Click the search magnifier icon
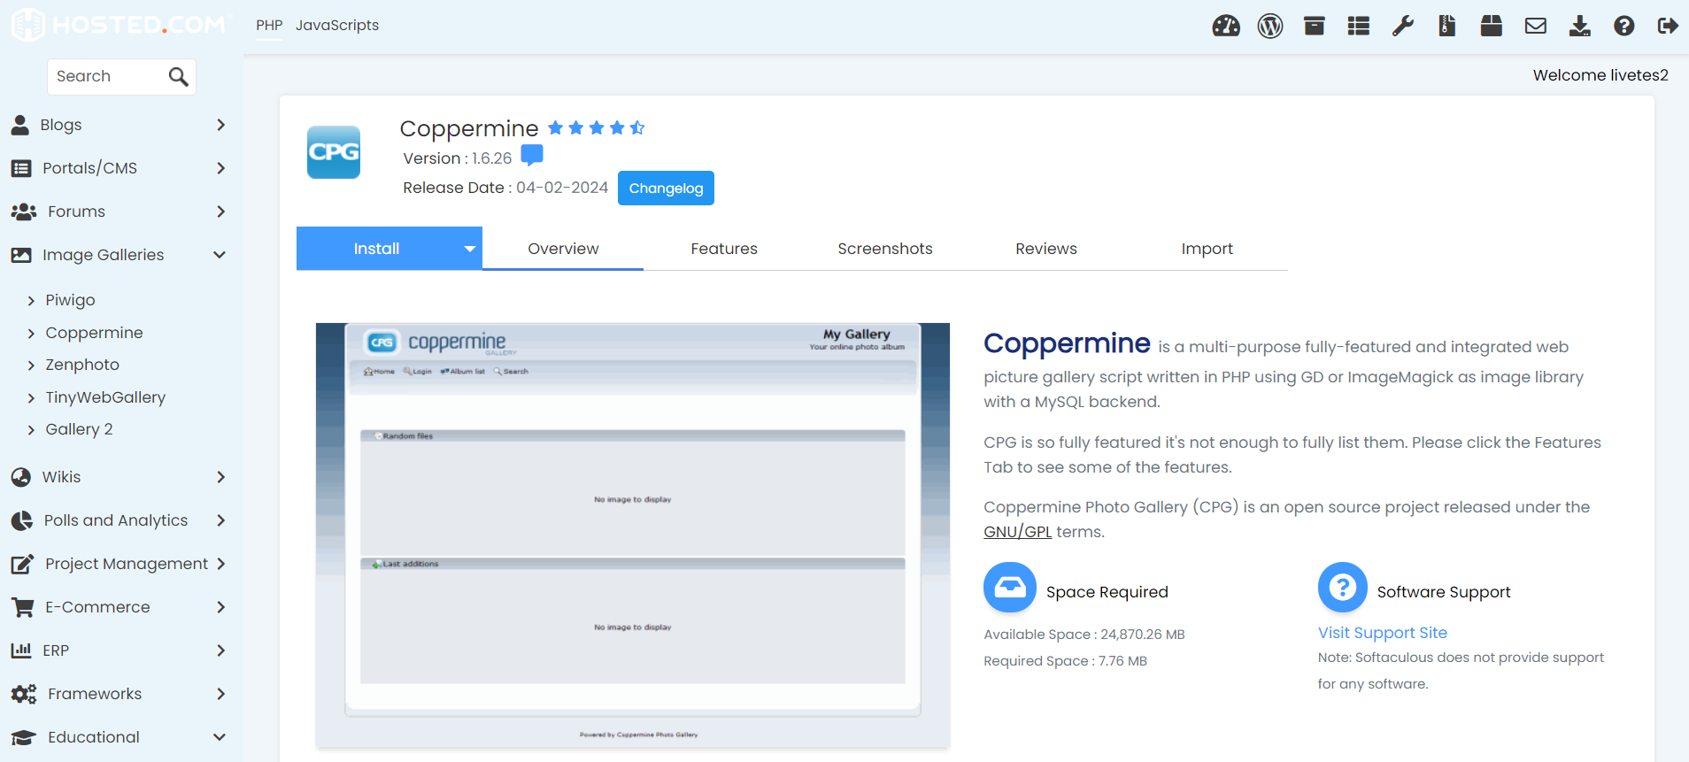Screen dimensions: 1689x762 pyautogui.click(x=178, y=77)
